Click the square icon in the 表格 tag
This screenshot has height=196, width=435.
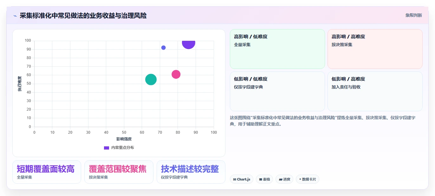[261, 179]
